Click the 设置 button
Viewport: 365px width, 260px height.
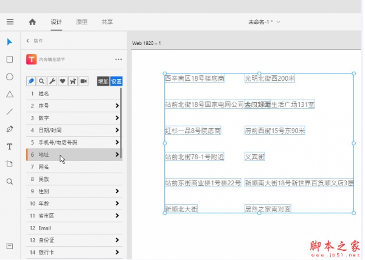pos(116,81)
